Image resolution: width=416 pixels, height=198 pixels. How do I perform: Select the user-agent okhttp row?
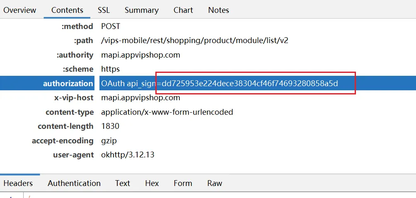coord(208,155)
